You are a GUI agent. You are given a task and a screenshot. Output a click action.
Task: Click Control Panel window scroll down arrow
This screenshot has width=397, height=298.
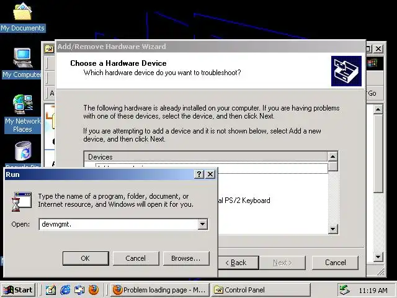tap(378, 257)
